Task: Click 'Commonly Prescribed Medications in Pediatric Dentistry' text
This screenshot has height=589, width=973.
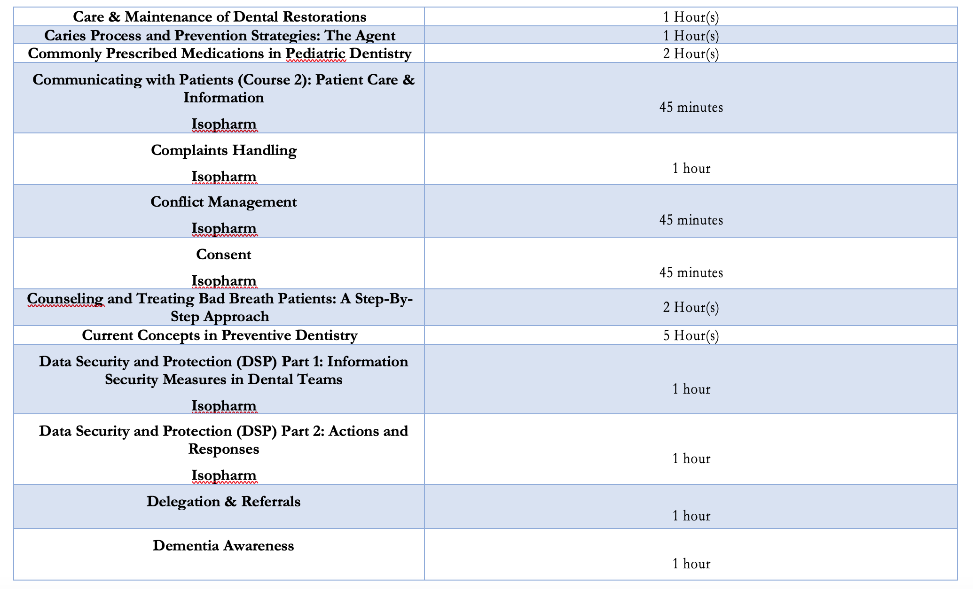Action: click(x=220, y=54)
